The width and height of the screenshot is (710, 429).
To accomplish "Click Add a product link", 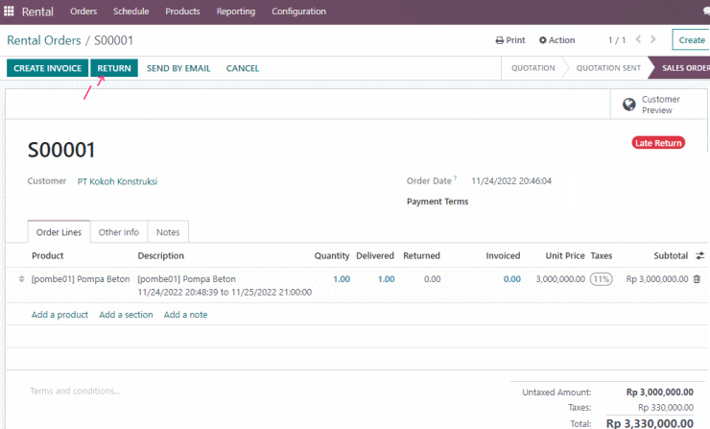I will pos(59,315).
